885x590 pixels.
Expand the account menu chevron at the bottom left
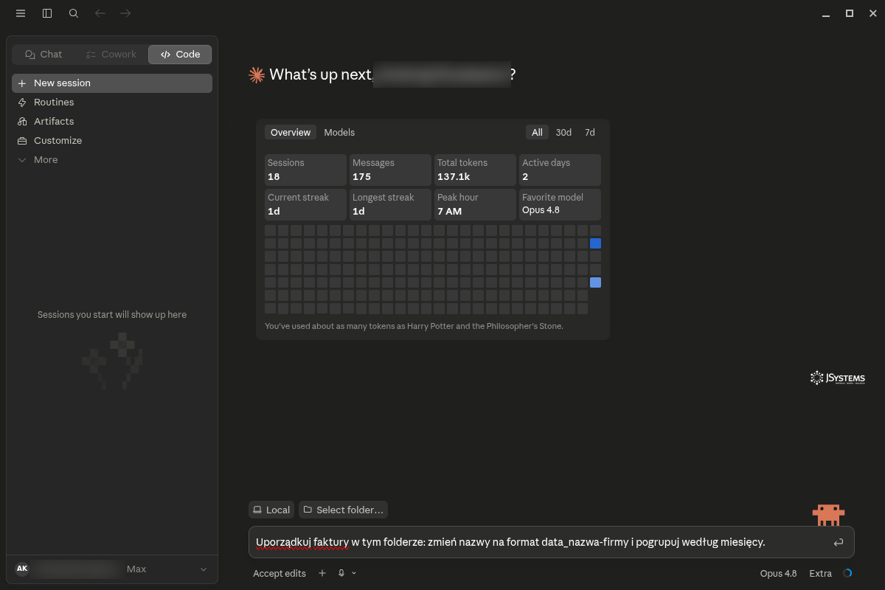pyautogui.click(x=204, y=569)
